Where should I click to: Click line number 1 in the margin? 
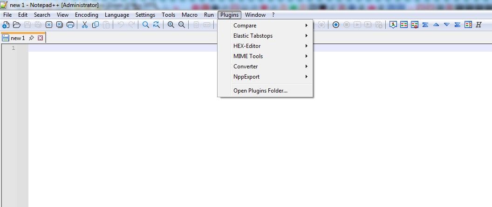[14, 48]
